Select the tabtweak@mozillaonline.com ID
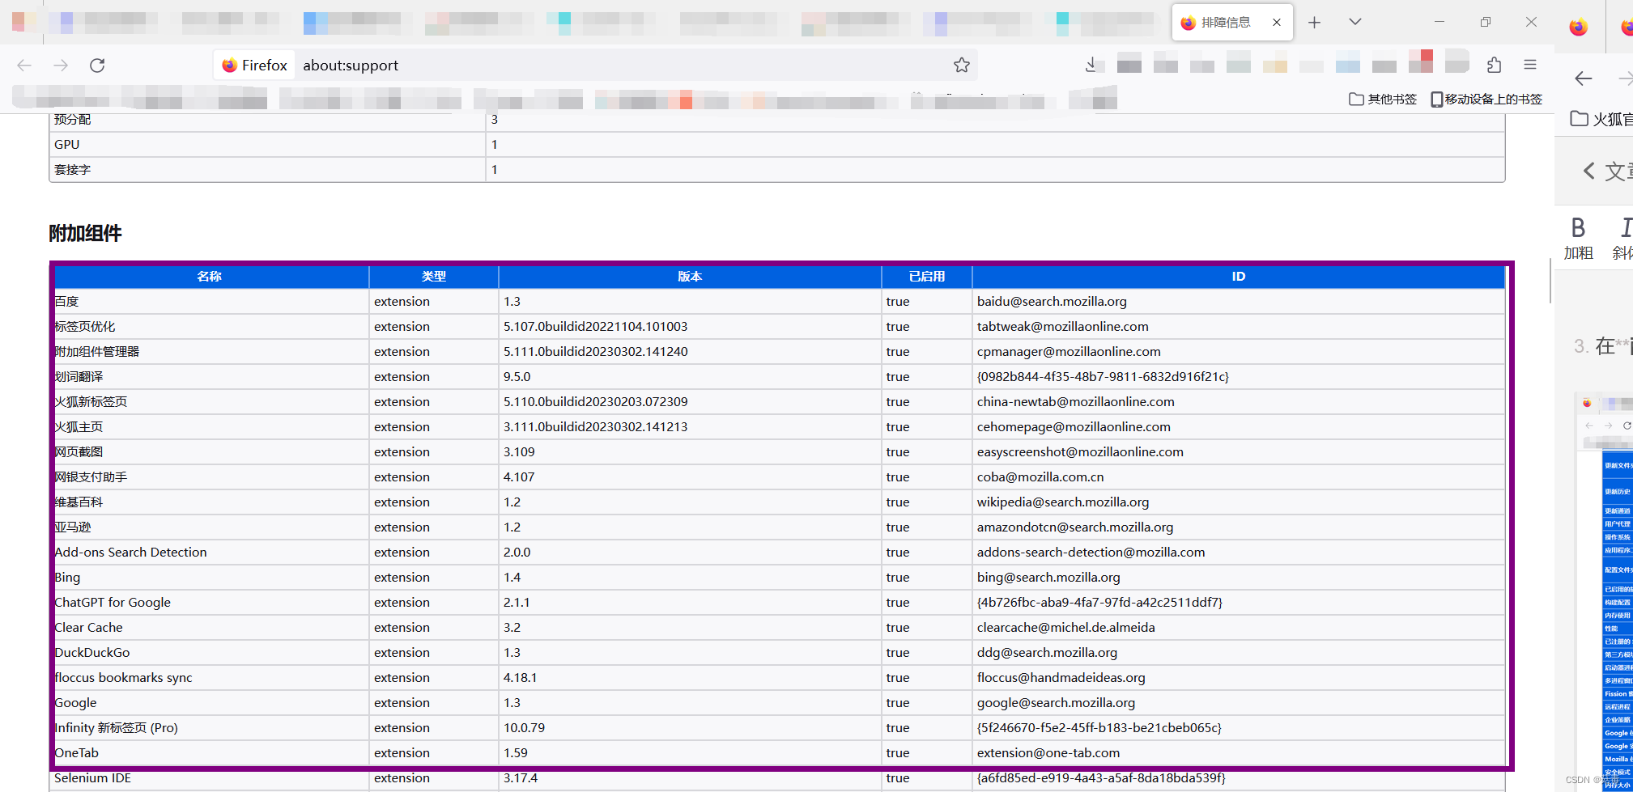The height and width of the screenshot is (792, 1633). click(1062, 327)
